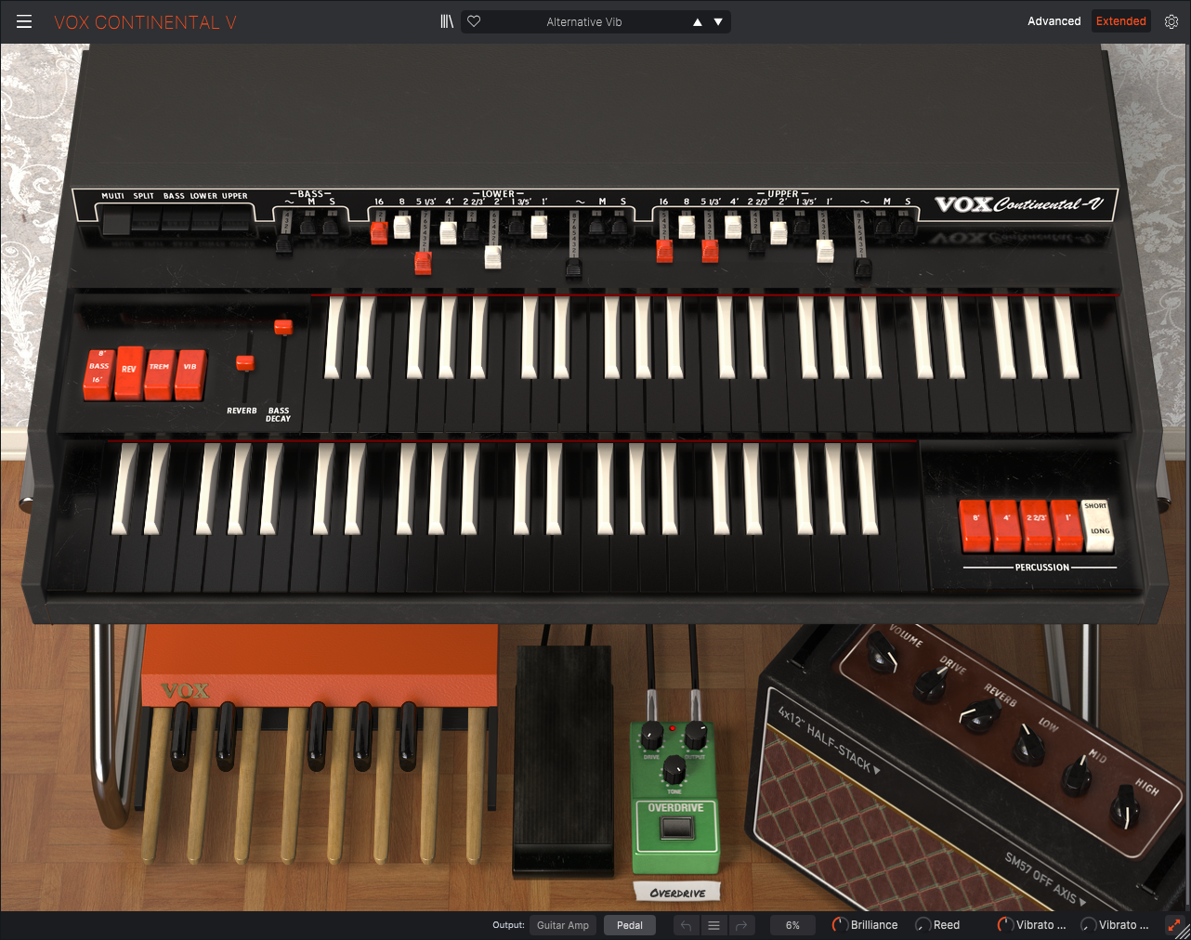
Task: Open the hamburger main menu
Action: pos(24,21)
